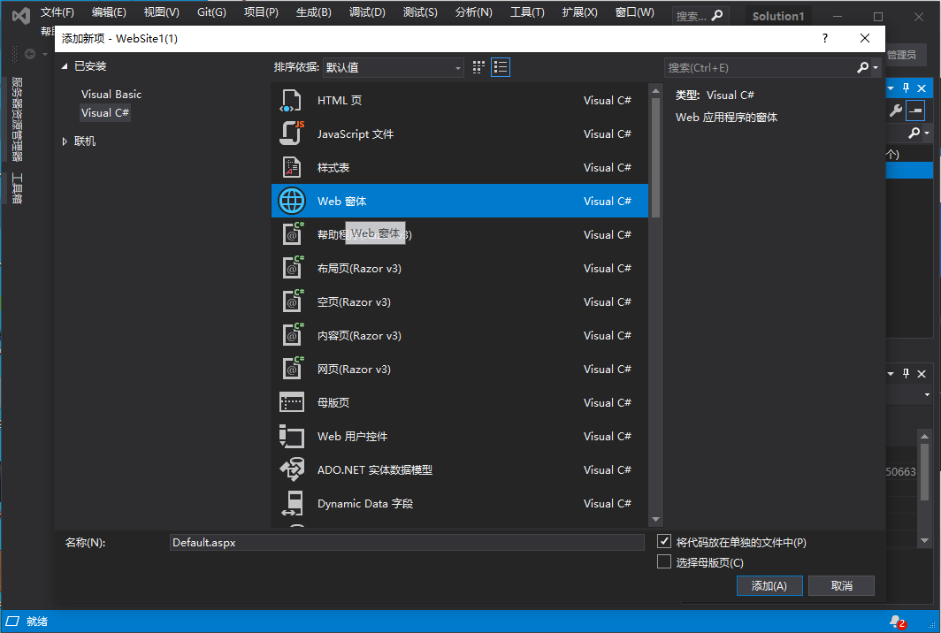Click the JavaScript 文件 template icon

pyautogui.click(x=292, y=133)
